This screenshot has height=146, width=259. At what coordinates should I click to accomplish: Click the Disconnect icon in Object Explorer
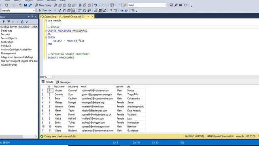click(x=8, y=21)
